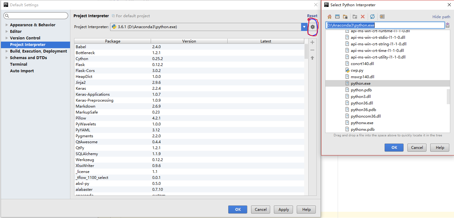The image size is (454, 218).
Task: Select the SQLAlchemy package row
Action: [x=189, y=154]
